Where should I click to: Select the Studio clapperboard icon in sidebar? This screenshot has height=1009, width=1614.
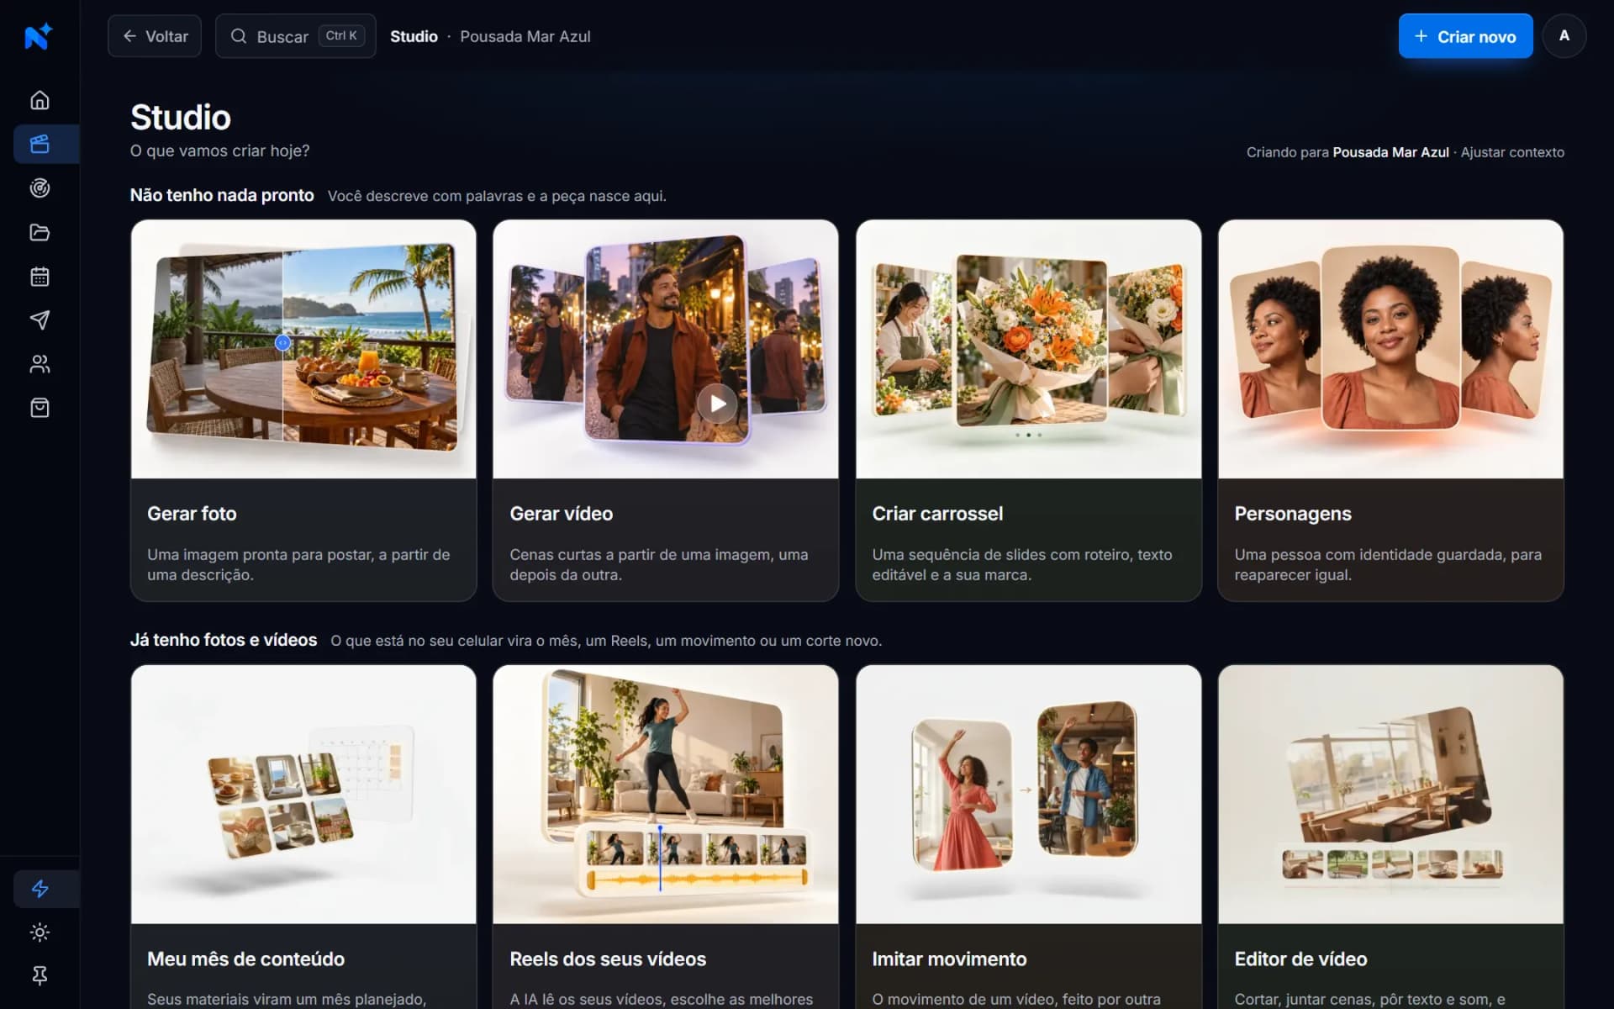[40, 144]
